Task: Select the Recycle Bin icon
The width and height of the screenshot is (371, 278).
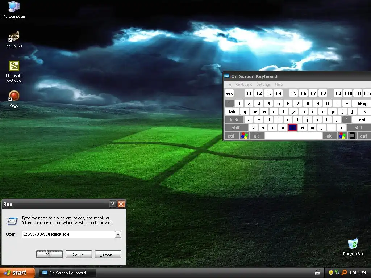Action: pos(353,247)
